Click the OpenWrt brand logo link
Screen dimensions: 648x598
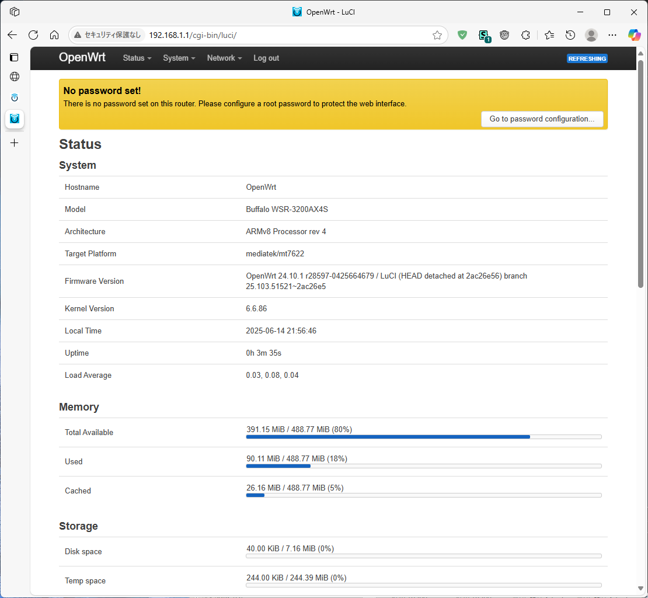tap(82, 57)
